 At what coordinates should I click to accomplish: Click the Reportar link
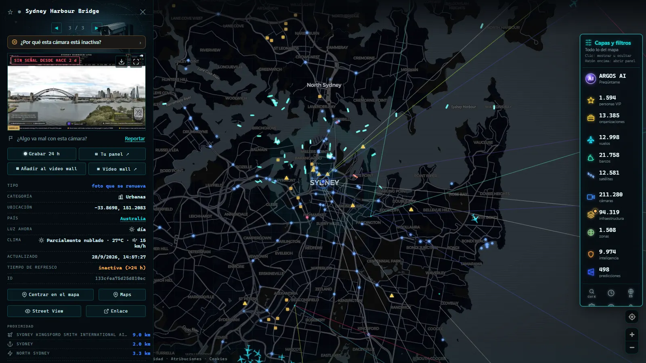(135, 139)
